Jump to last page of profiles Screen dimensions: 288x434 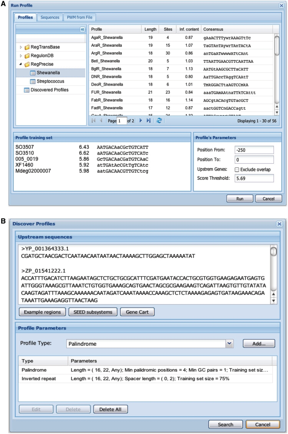tap(149, 121)
